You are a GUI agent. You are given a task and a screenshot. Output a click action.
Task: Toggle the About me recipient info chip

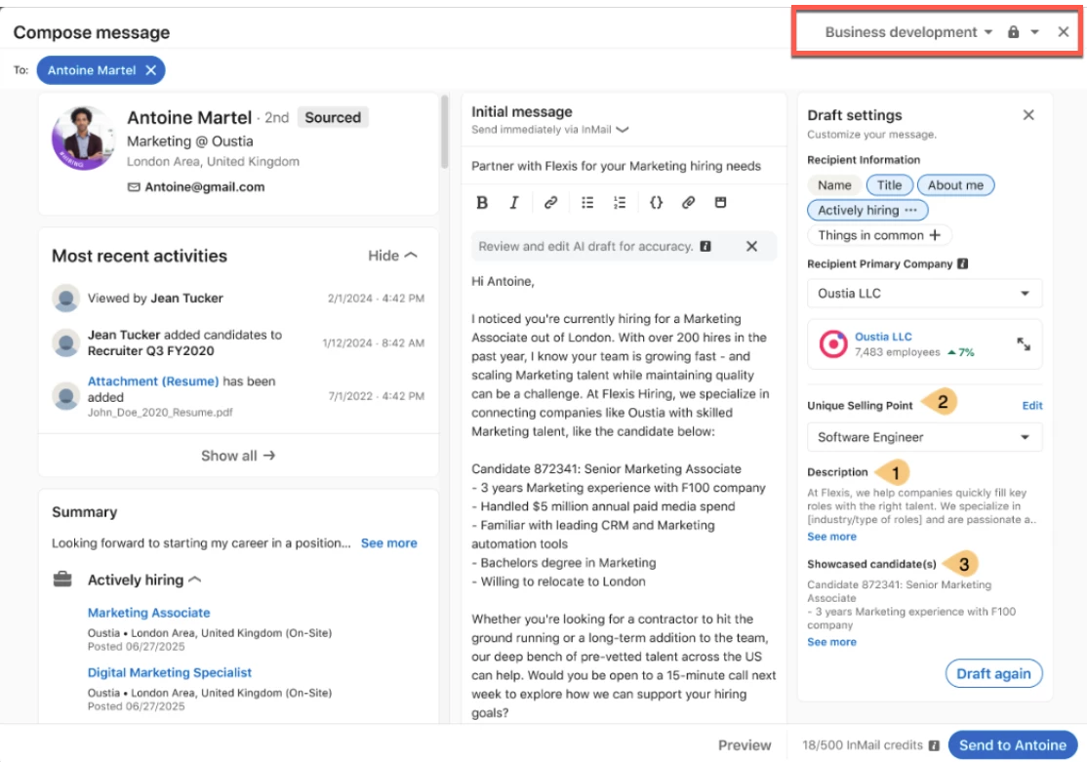point(955,185)
